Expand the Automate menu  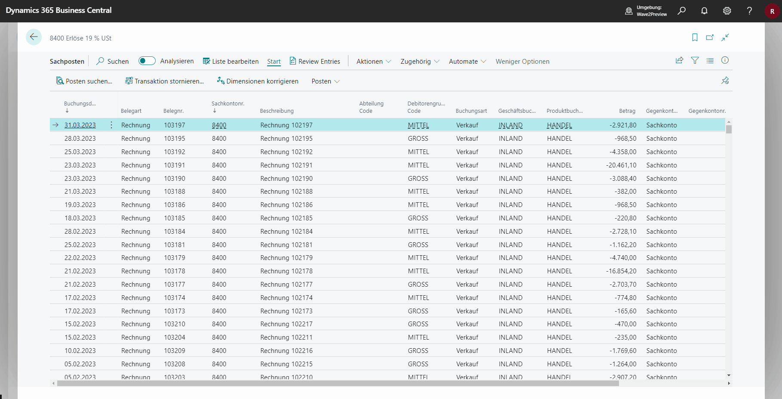(468, 61)
